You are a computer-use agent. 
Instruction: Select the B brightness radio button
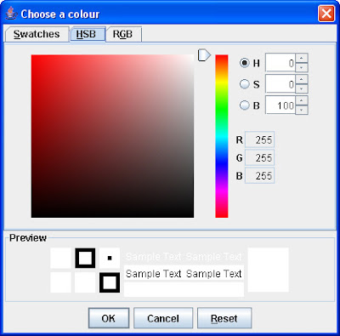pyautogui.click(x=245, y=105)
